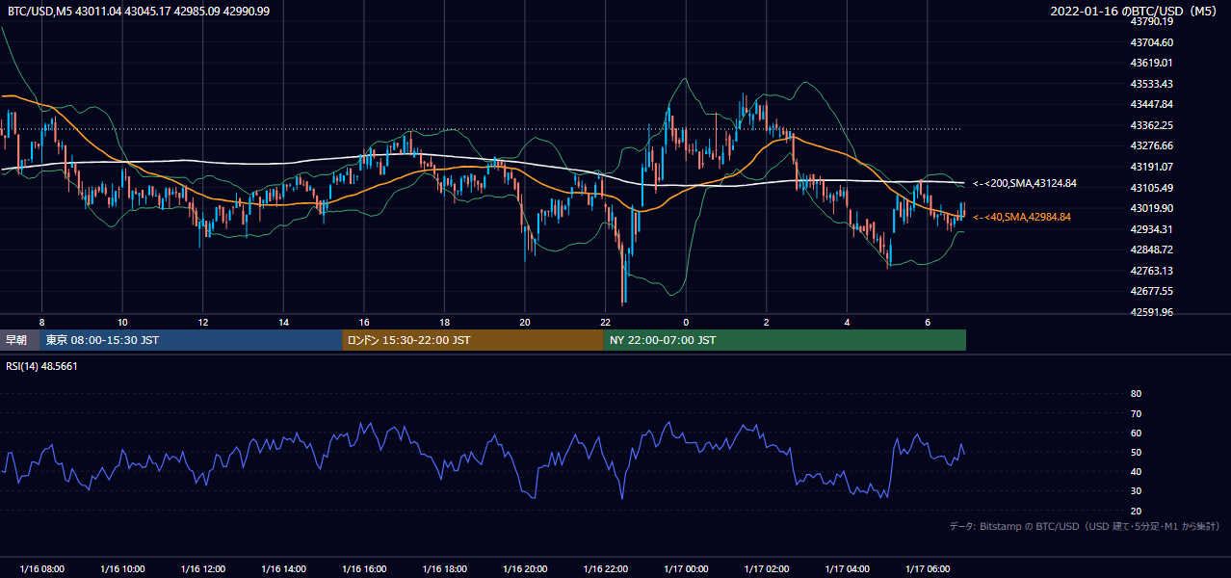Click hour tick 12 under price chart

point(202,322)
